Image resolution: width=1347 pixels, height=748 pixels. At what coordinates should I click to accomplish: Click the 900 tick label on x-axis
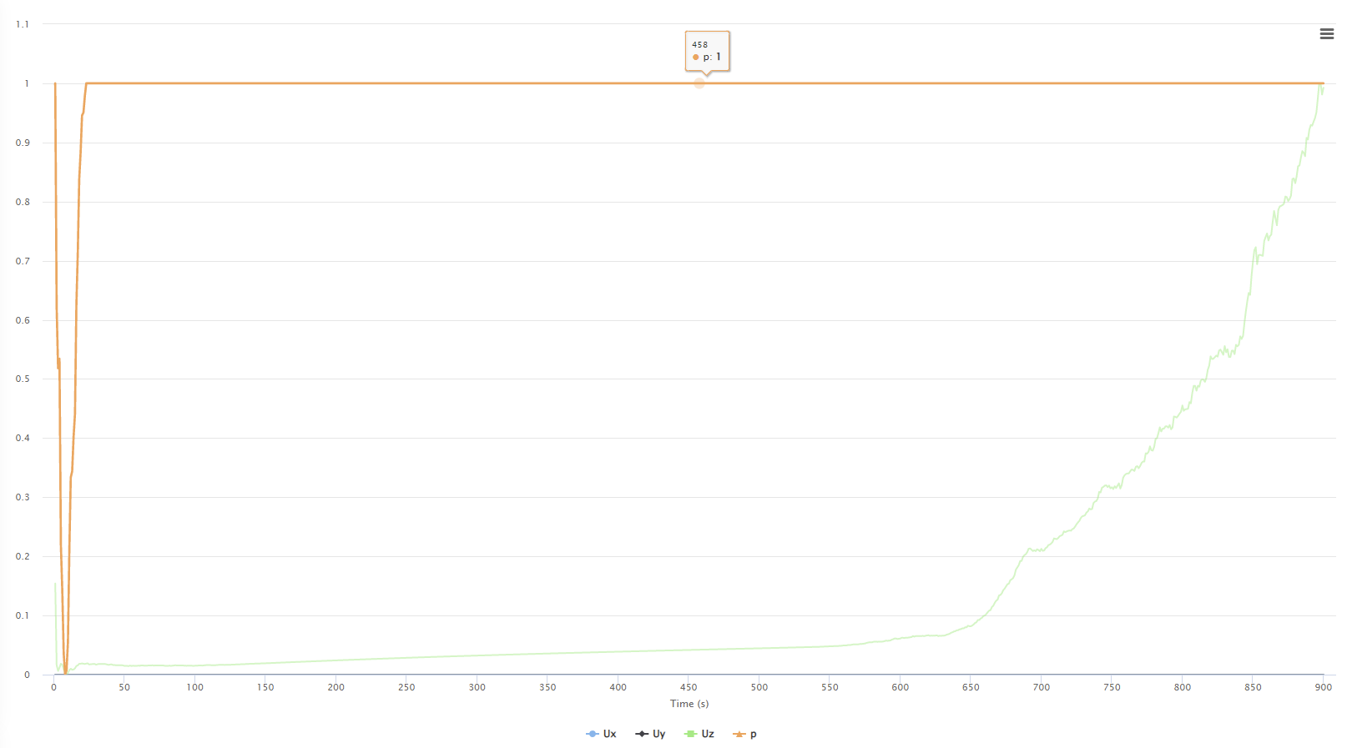pyautogui.click(x=1324, y=687)
